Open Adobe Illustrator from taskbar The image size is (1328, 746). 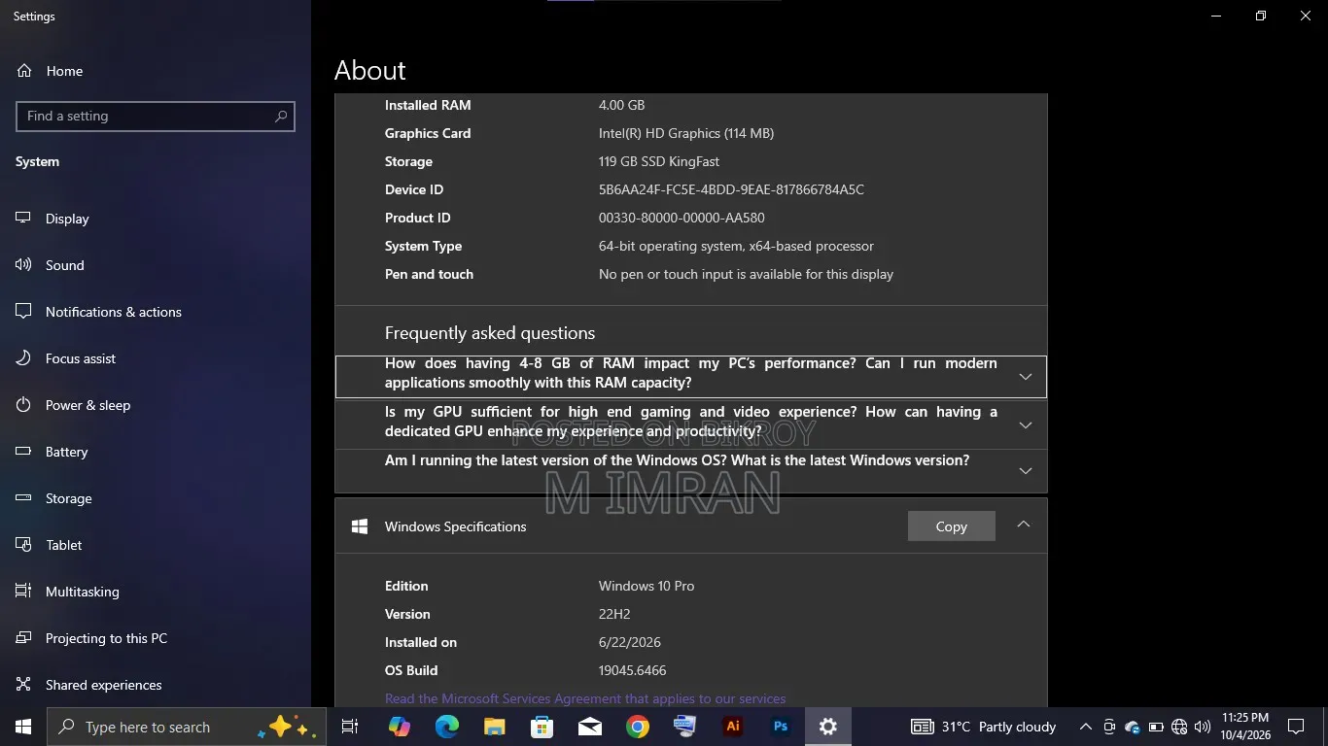pos(733,727)
